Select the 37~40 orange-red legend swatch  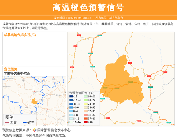(x=86, y=118)
